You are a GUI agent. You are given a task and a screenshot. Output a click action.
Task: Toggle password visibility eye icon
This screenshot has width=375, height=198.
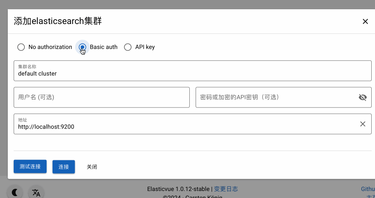coord(362,97)
